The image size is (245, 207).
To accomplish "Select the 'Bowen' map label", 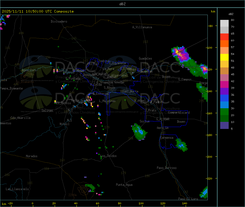I will [x=181, y=122].
